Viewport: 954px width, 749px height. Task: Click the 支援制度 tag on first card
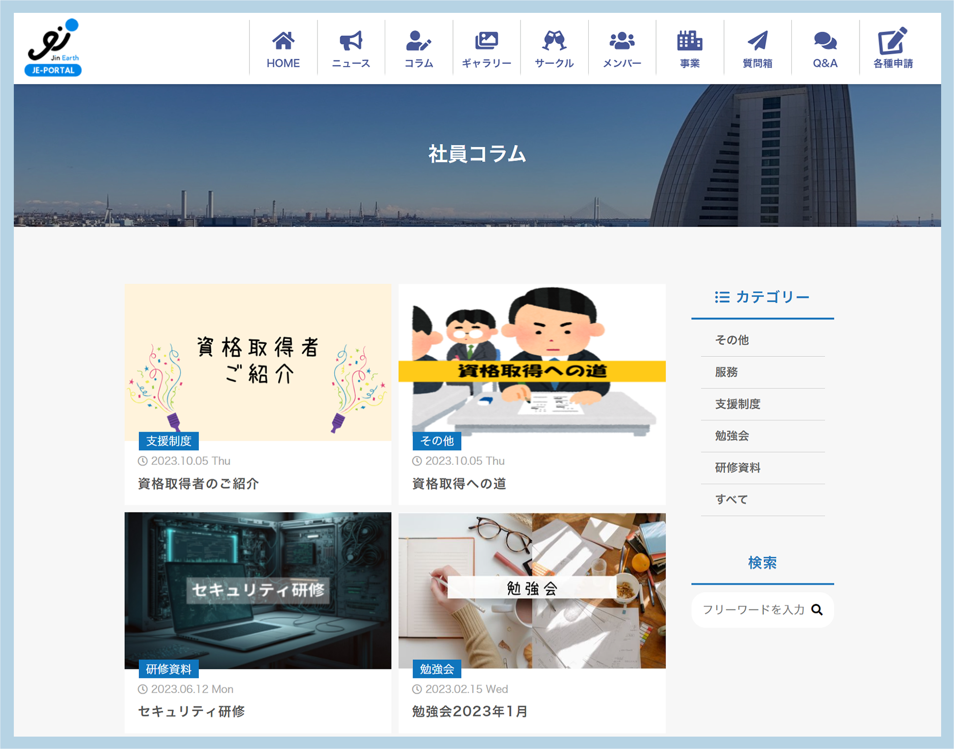[x=169, y=441]
